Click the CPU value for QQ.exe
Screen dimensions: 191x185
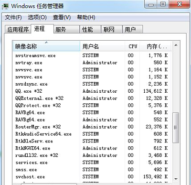click(x=131, y=91)
